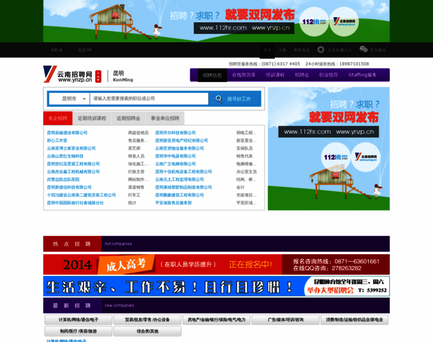Click the right sidebar 就要双网发布 banner
The height and width of the screenshot is (342, 433).
(x=329, y=149)
